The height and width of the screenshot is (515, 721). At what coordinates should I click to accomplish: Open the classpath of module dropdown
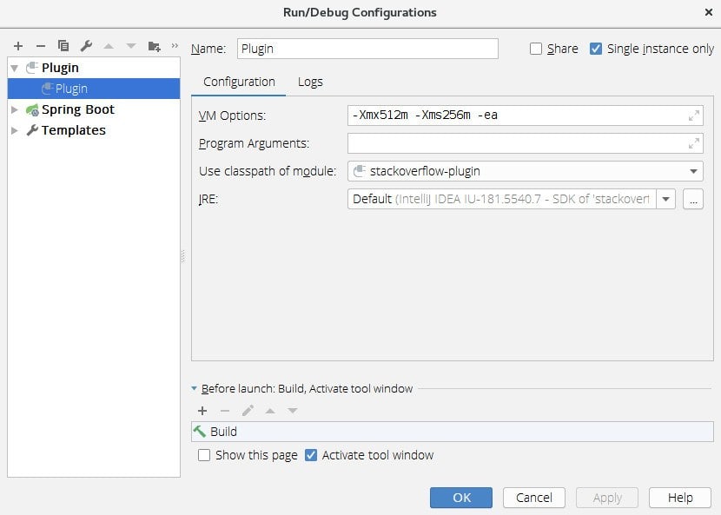tap(526, 171)
